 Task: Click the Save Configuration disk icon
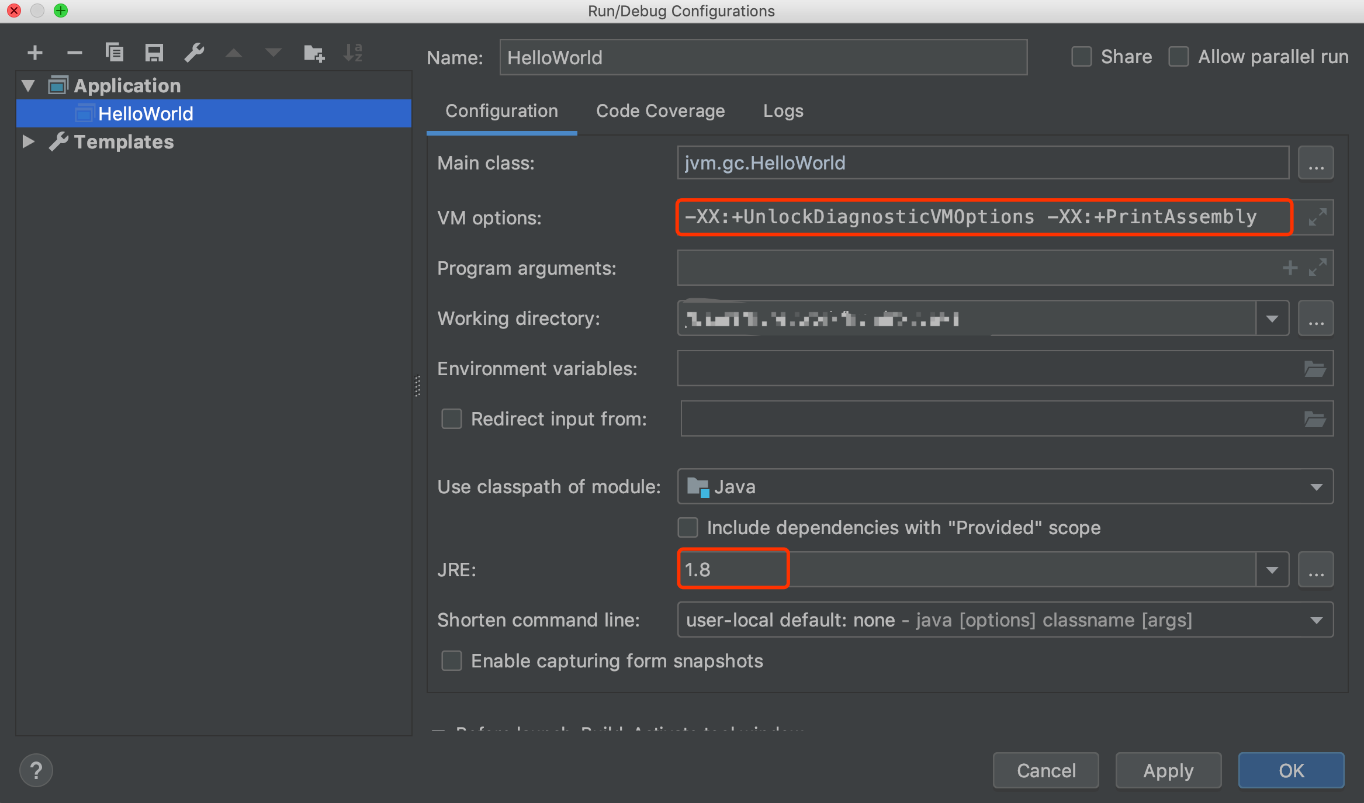pyautogui.click(x=154, y=53)
